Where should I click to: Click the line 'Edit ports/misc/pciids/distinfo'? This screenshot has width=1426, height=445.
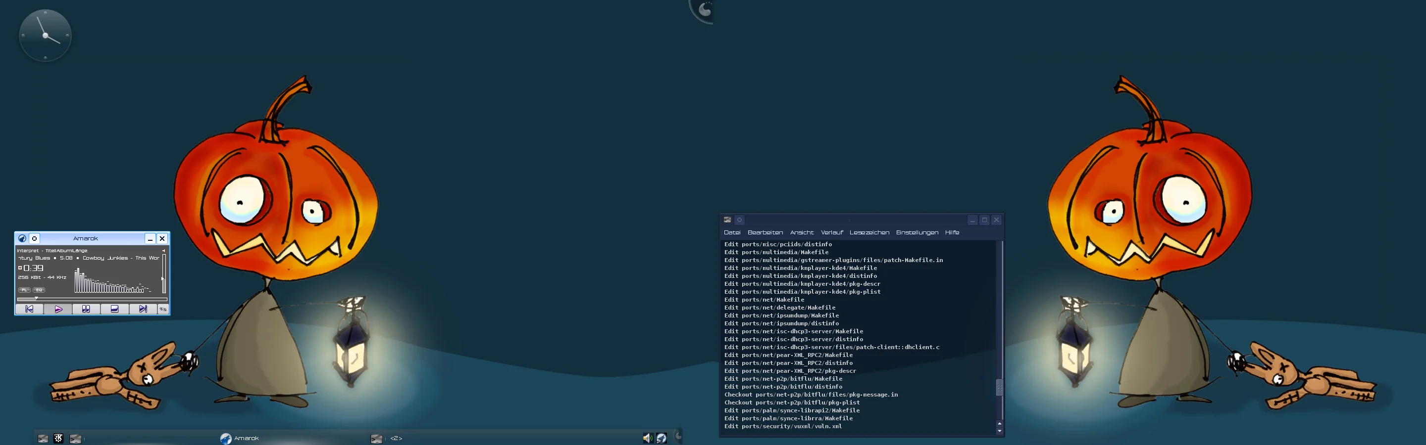tap(778, 244)
